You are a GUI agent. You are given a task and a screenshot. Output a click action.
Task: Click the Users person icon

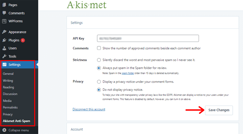pos(4,48)
